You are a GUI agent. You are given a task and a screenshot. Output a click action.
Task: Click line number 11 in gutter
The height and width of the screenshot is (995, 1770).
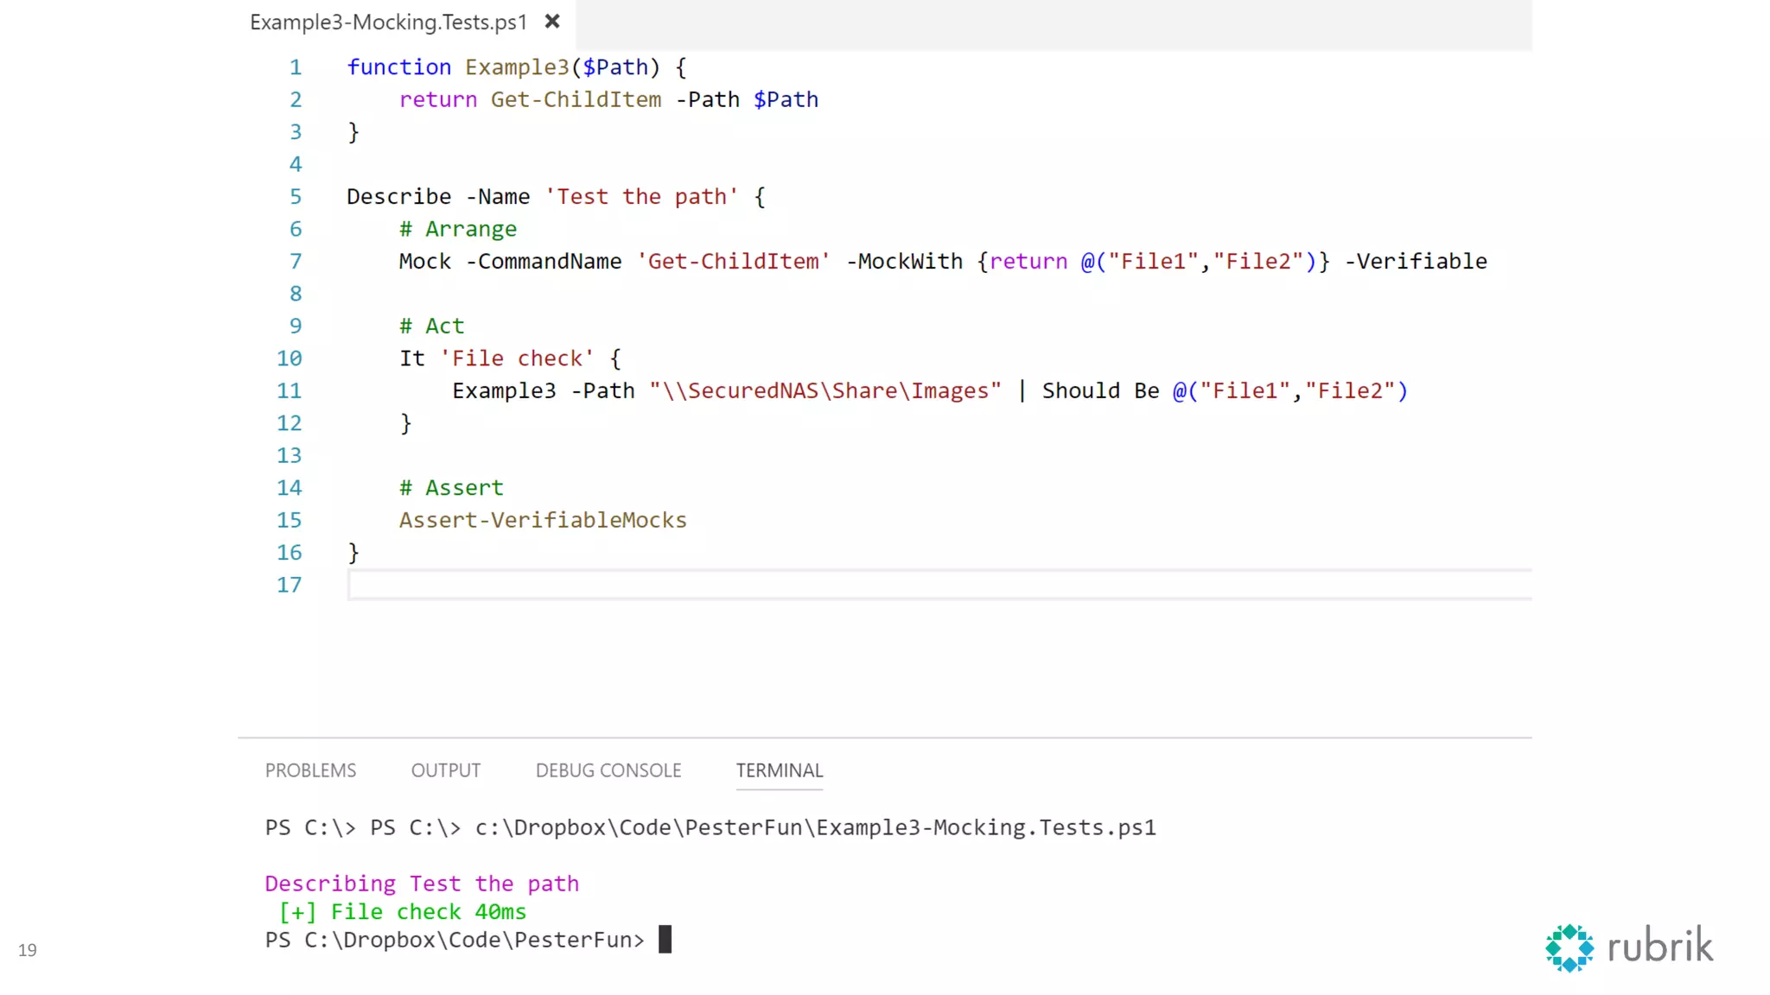point(290,391)
